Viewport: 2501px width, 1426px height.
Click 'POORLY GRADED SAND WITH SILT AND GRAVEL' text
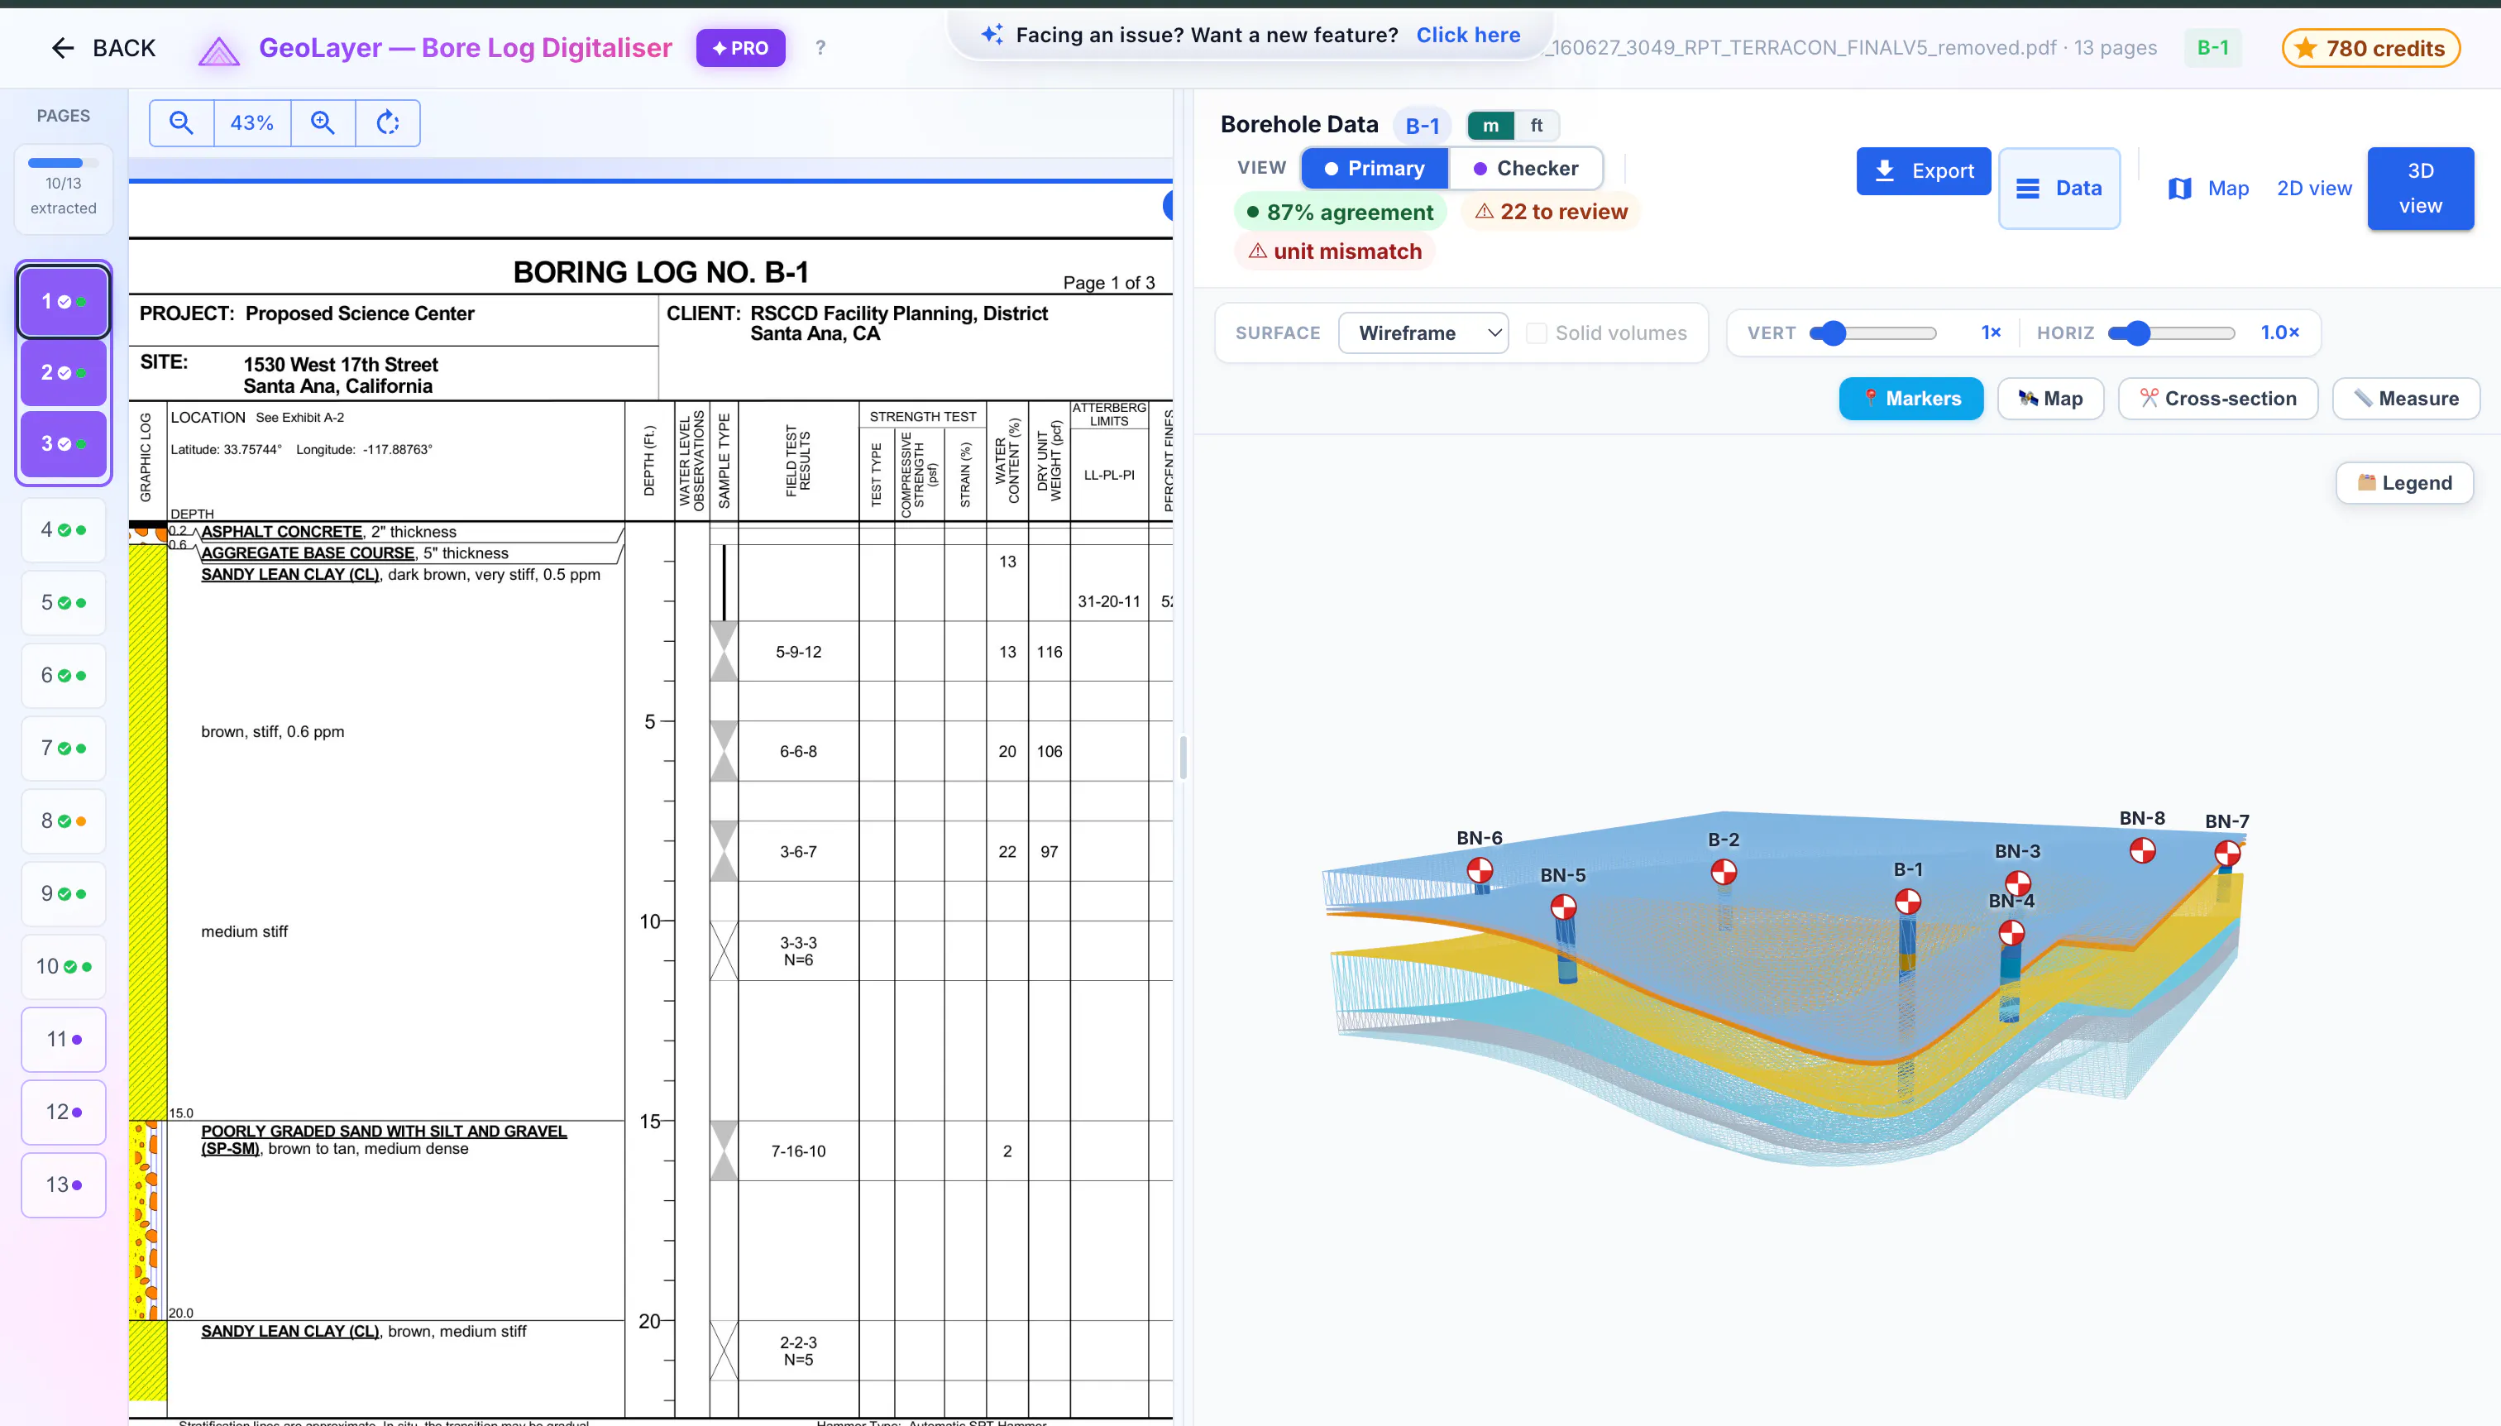point(384,1132)
